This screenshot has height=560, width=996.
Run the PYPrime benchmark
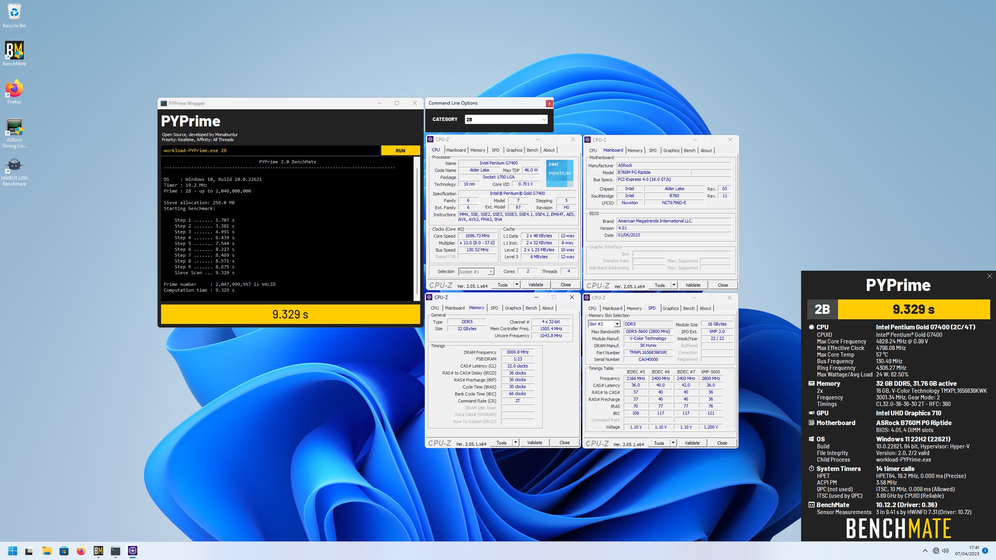(400, 150)
